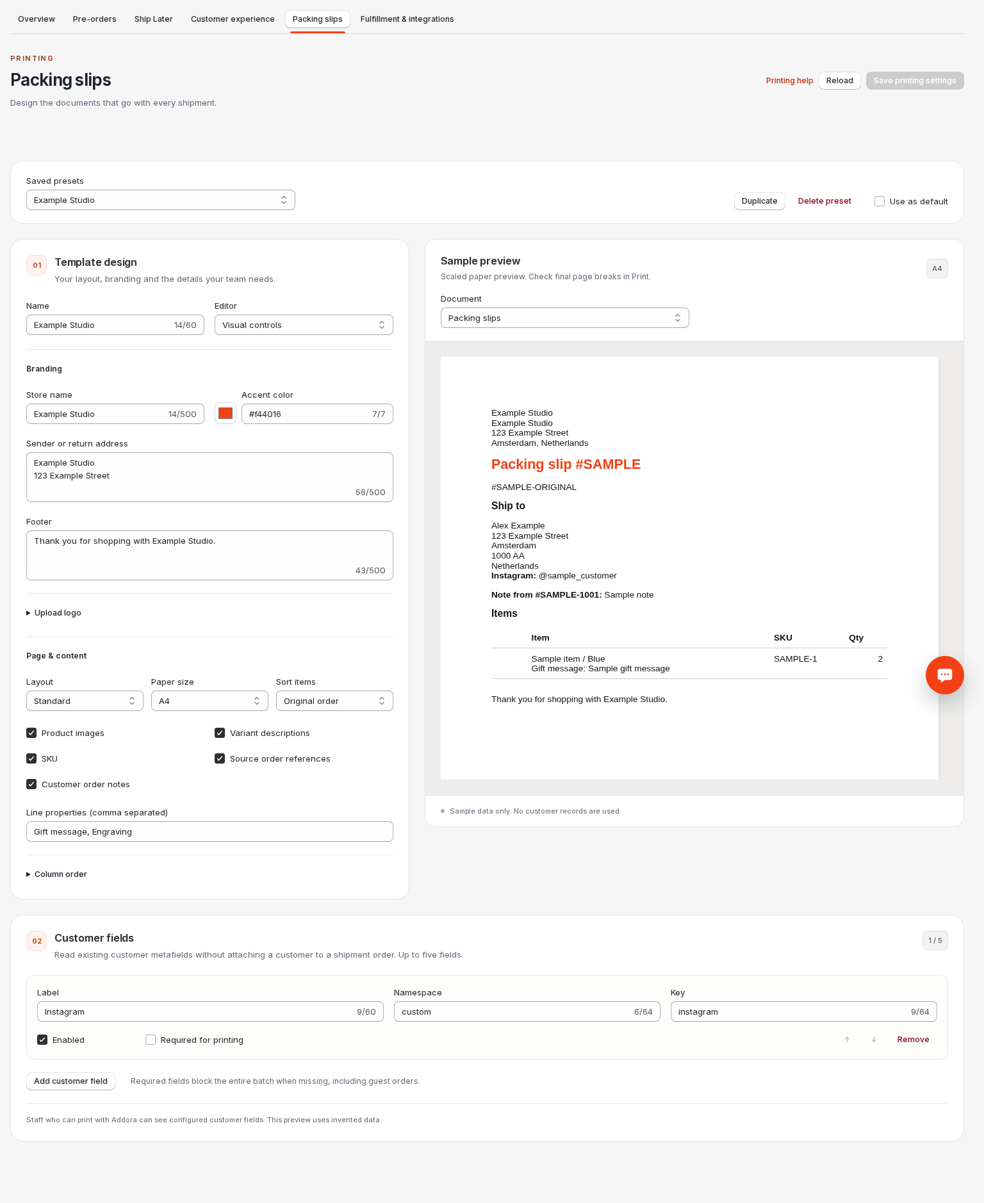Click the 02 Customer fields step badge

(37, 941)
